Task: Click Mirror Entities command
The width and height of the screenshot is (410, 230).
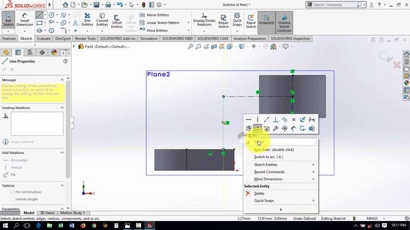Action: (x=154, y=15)
